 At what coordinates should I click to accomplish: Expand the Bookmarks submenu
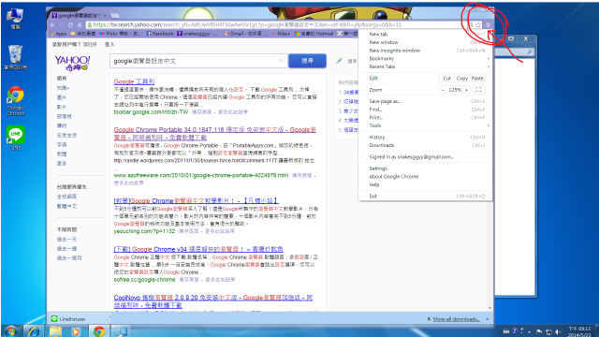tap(425, 58)
